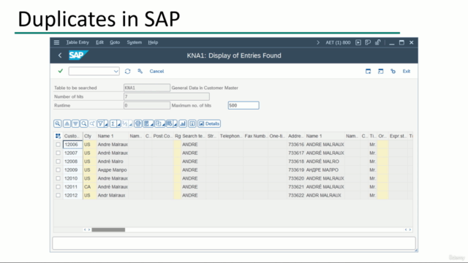
Task: Open the Help menu
Action: tap(153, 42)
